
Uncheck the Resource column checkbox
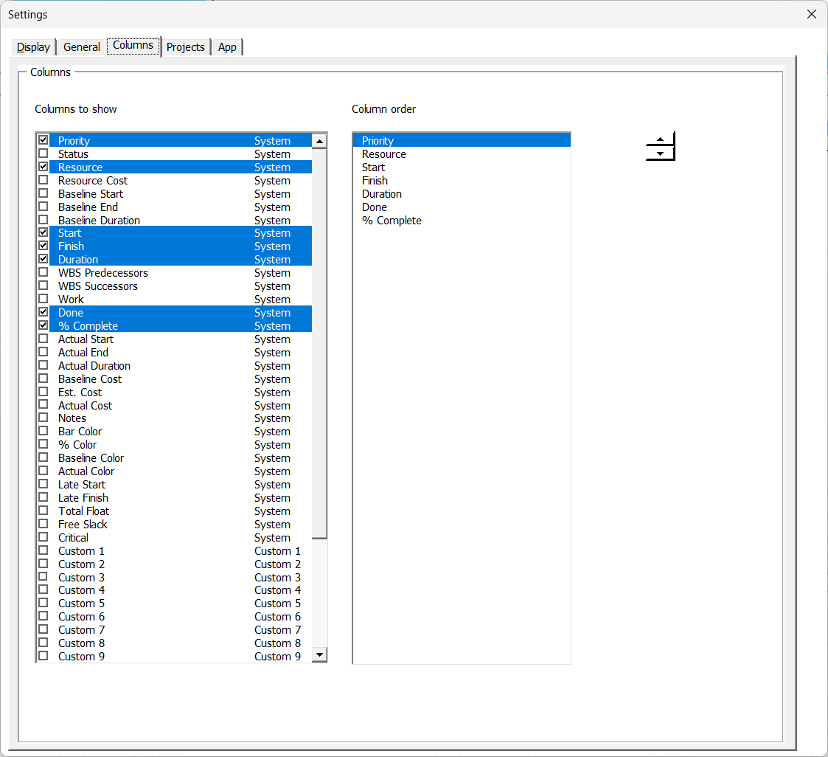(x=44, y=167)
